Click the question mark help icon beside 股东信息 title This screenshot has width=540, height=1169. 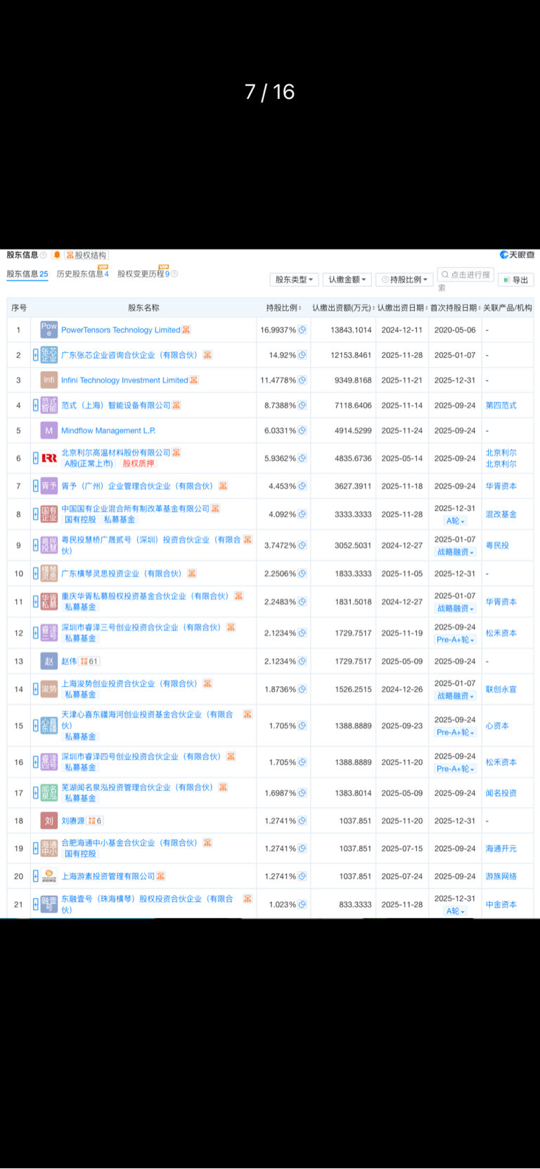click(44, 255)
